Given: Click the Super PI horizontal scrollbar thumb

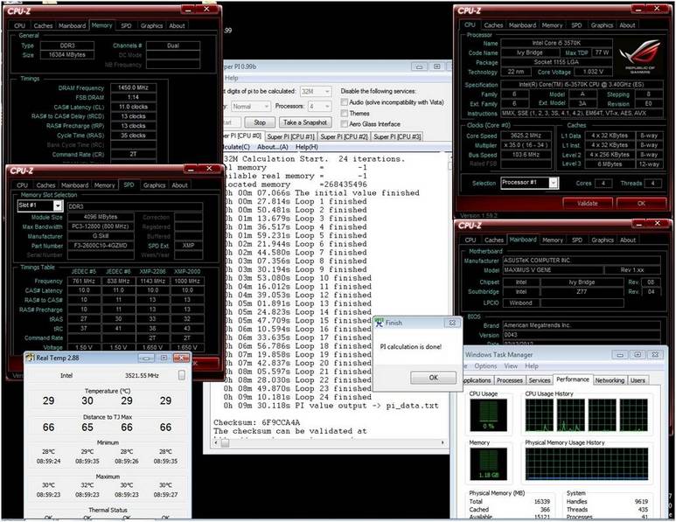Looking at the screenshot, I should pos(225,443).
